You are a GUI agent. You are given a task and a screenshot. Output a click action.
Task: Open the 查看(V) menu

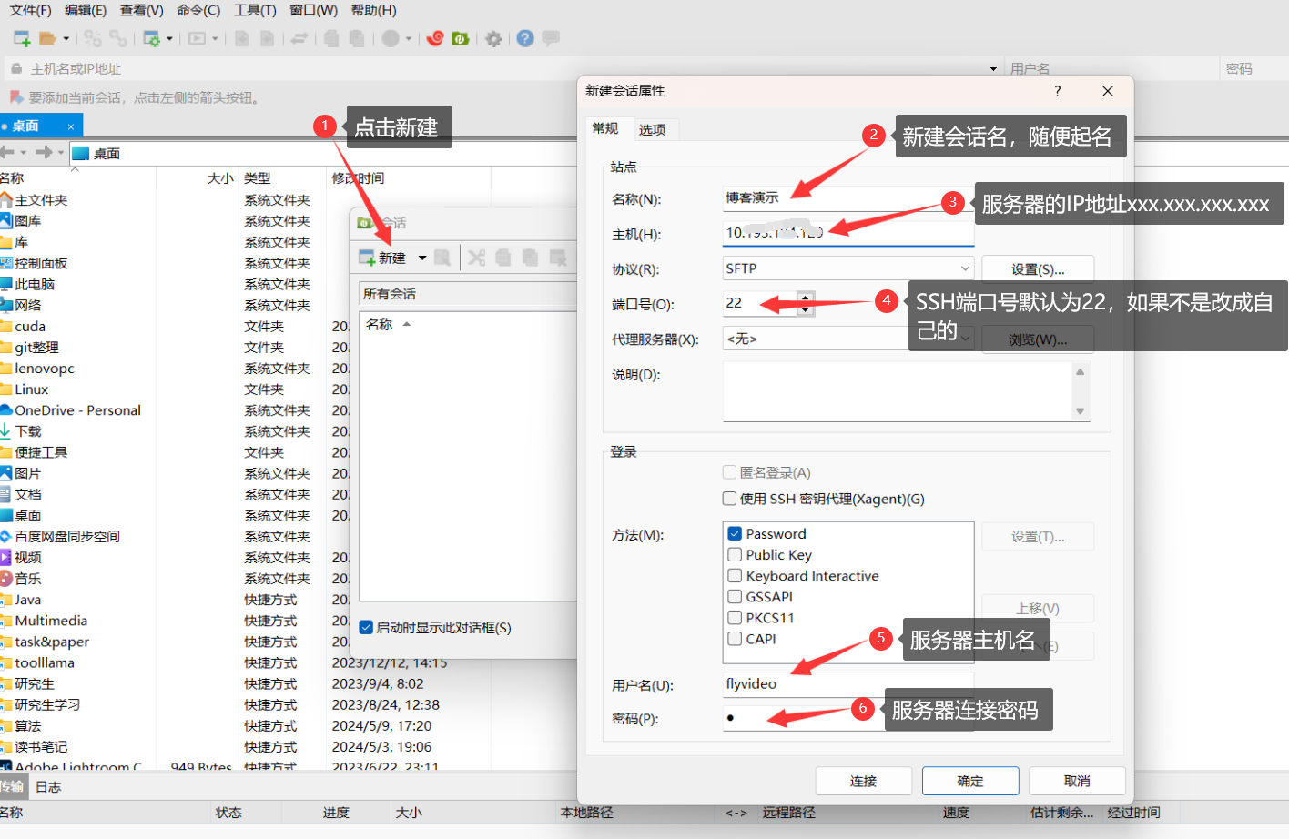[x=142, y=10]
